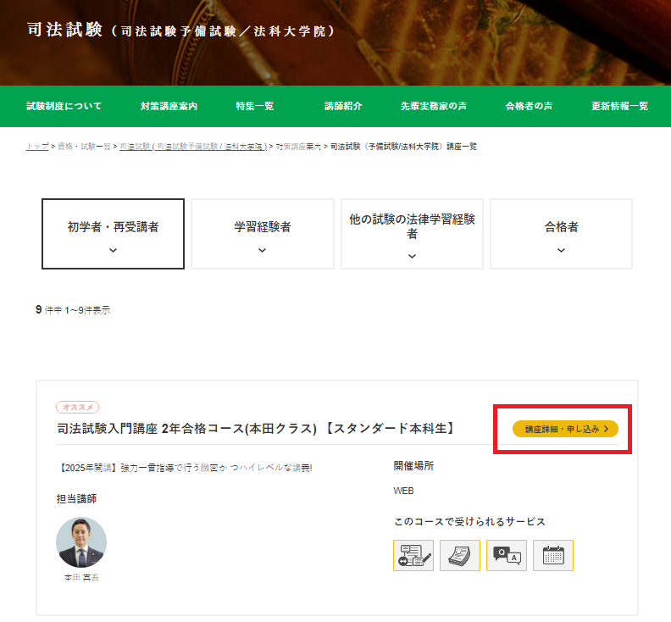Click the calendar schedule service icon
671x622 pixels.
click(553, 555)
